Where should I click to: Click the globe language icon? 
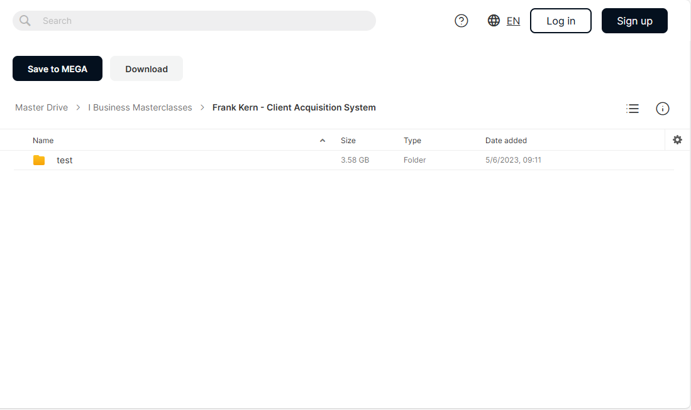click(494, 21)
